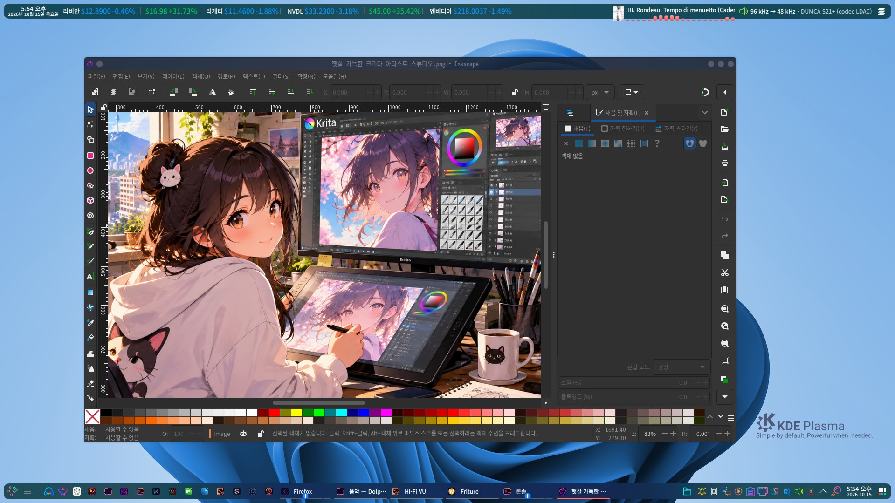Select the Star polygon tool
Image resolution: width=895 pixels, height=503 pixels.
click(x=90, y=185)
